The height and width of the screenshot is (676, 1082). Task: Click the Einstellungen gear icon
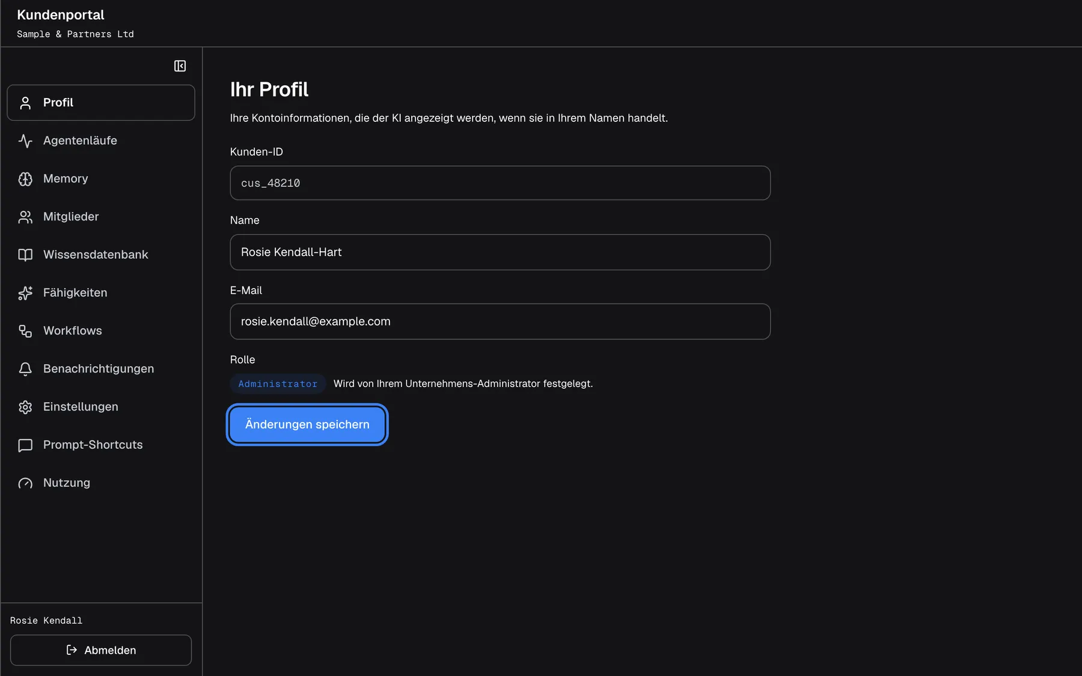(x=25, y=407)
